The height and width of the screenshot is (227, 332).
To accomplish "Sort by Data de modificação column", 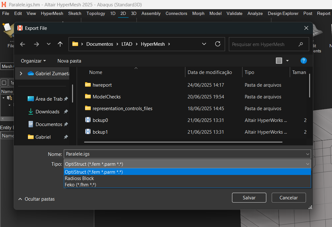I will (209, 72).
